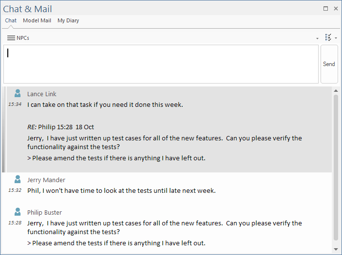Switch to the Model Mail tab
Screen dimensions: 342x255
(37, 21)
